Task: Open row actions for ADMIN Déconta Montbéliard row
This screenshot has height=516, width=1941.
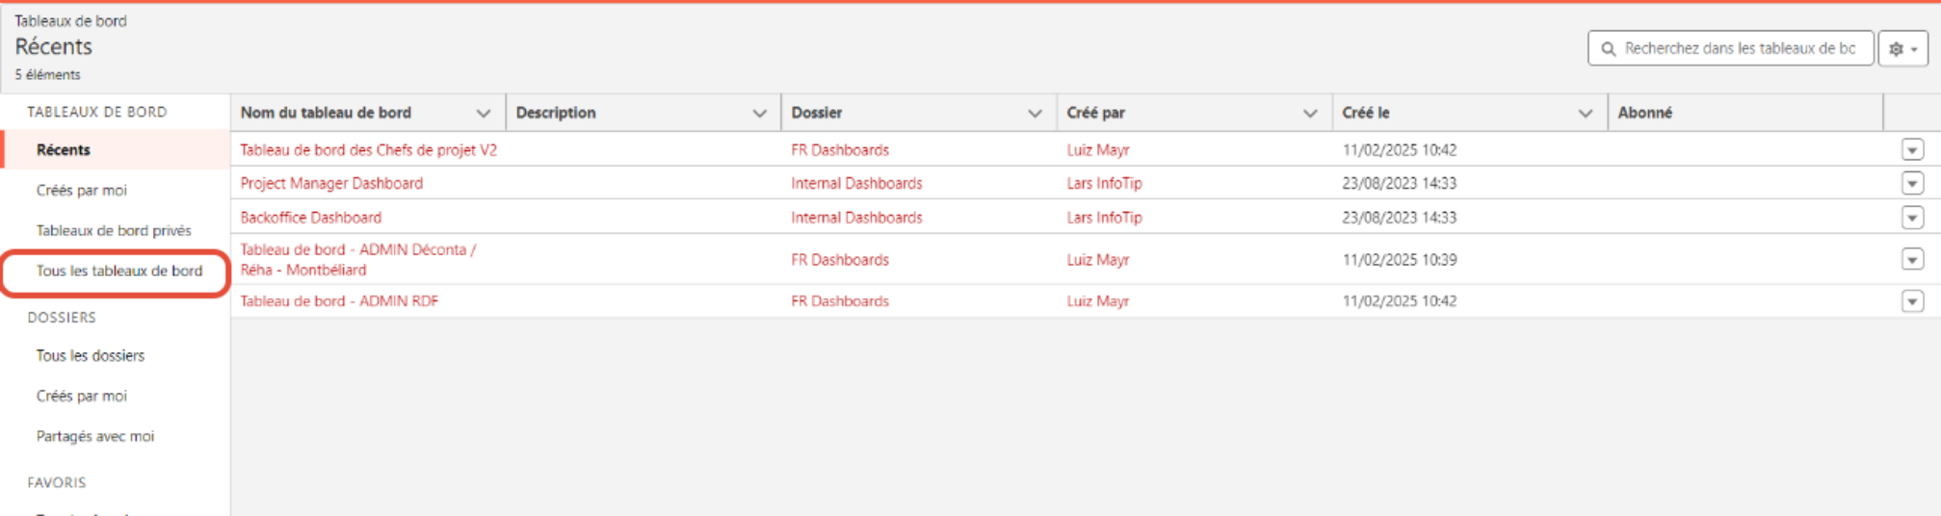Action: tap(1912, 259)
